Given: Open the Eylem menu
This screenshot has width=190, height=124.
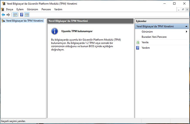Looking at the screenshot, I should [x=20, y=9].
